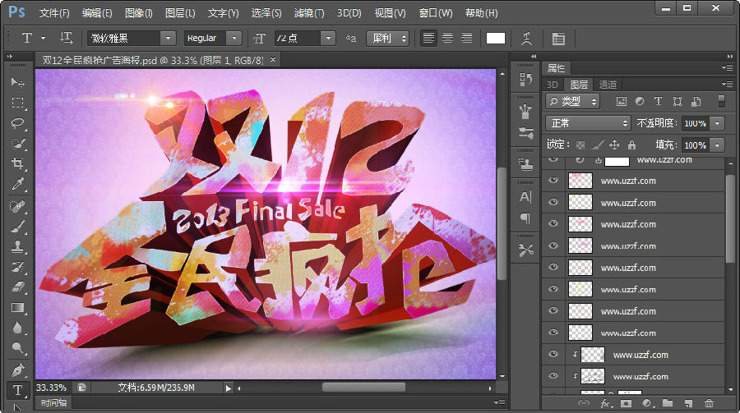Toggle lock transparent pixels

pyautogui.click(x=580, y=145)
